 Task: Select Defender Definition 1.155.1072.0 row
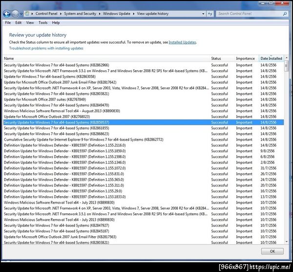coord(144,168)
